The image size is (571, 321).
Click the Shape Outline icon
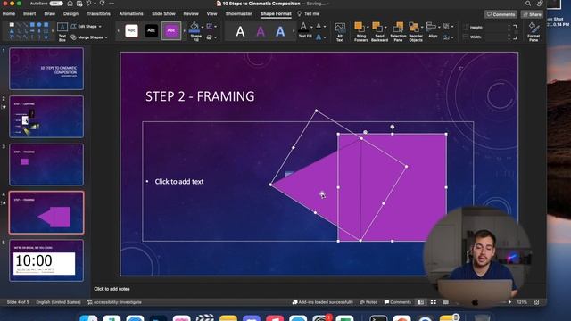tap(210, 27)
